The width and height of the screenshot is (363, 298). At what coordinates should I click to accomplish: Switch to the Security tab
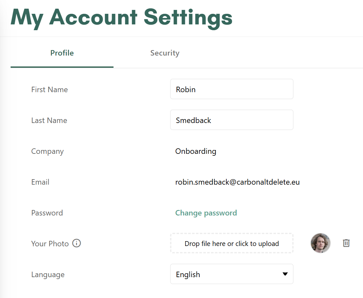165,53
